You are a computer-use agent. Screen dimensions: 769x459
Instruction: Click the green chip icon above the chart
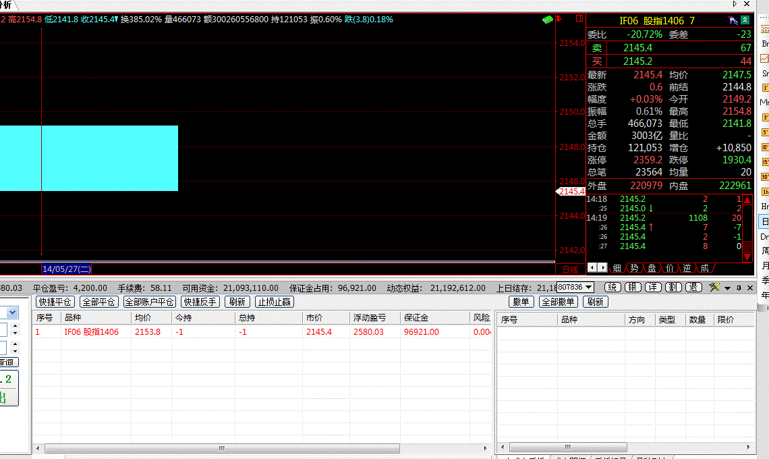pyautogui.click(x=547, y=20)
